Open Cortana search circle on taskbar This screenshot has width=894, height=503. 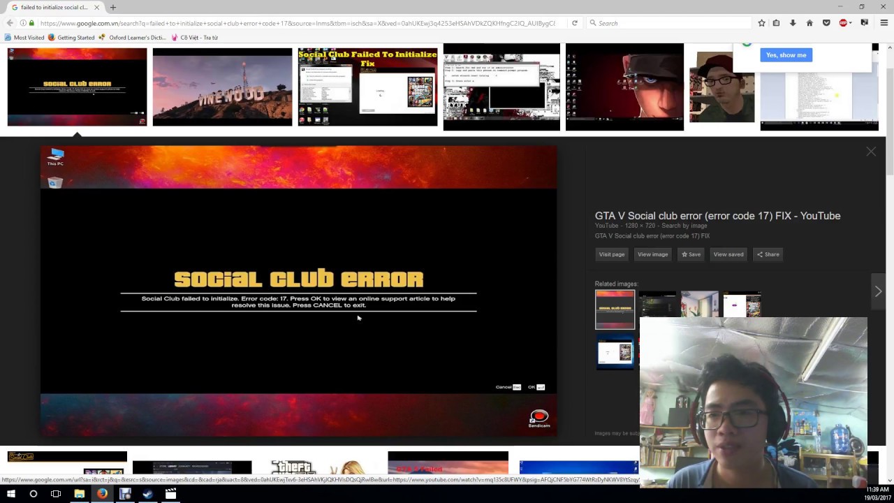coord(33,494)
